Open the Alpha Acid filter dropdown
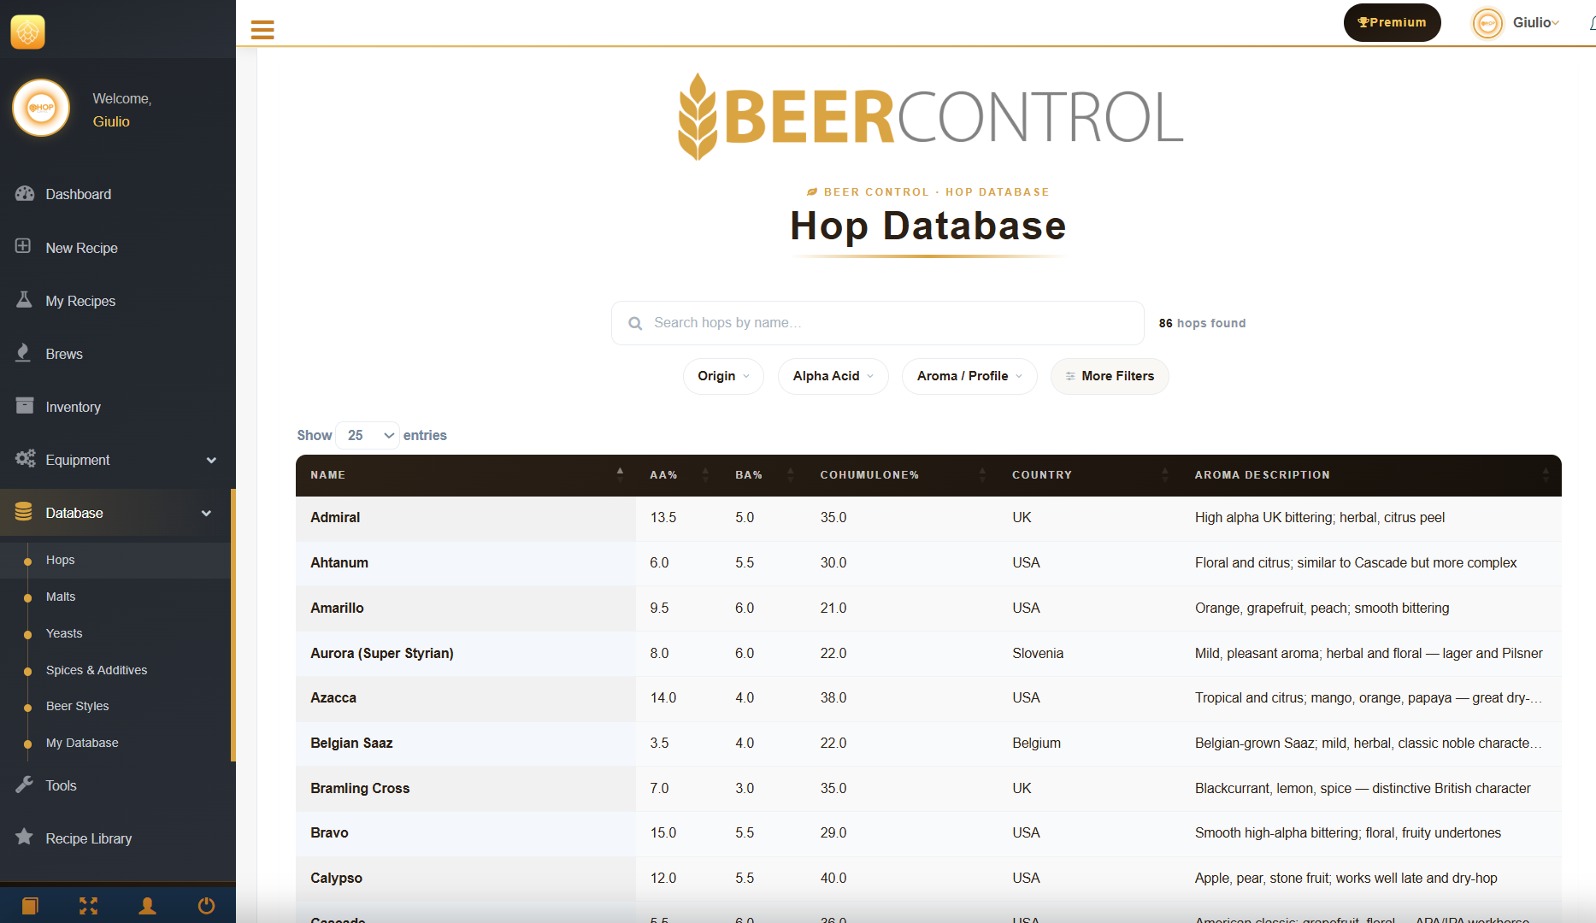 [833, 376]
